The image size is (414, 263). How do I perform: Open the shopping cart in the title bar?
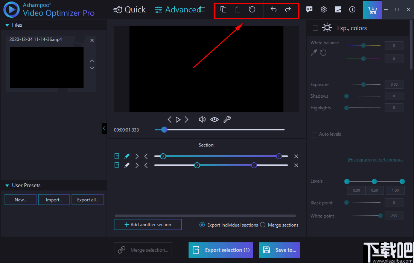tap(373, 9)
